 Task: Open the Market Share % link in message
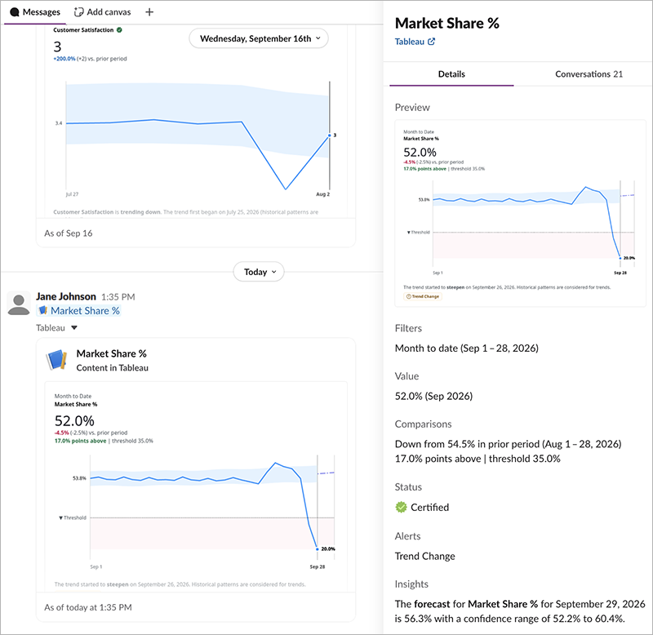click(x=85, y=311)
